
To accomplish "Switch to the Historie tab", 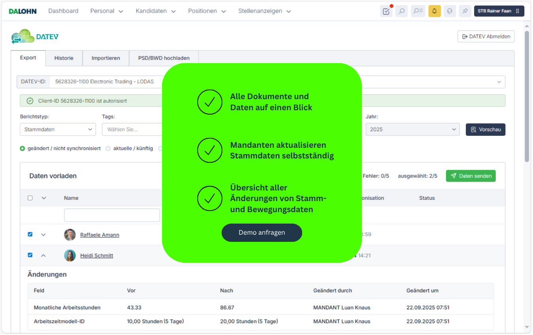I will click(x=64, y=58).
